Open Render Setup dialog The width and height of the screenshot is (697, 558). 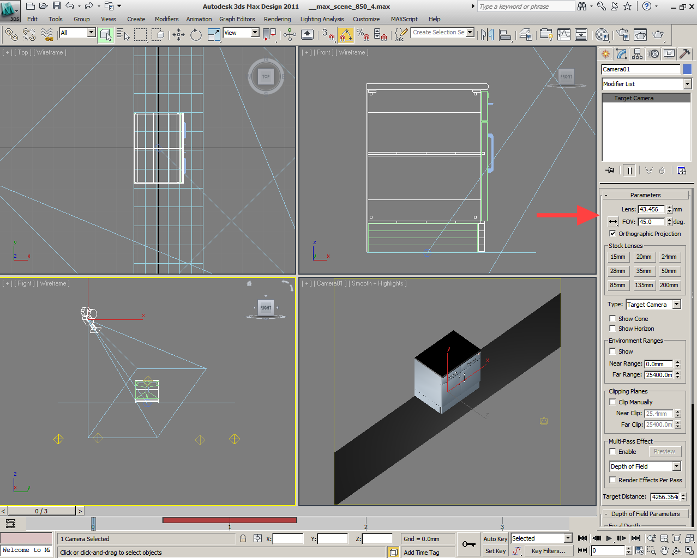click(x=622, y=35)
